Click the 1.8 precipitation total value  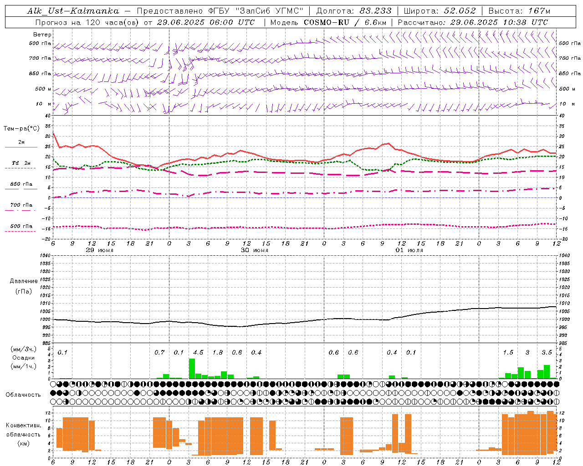pyautogui.click(x=218, y=353)
